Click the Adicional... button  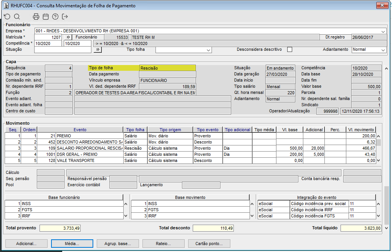[x=26, y=244]
